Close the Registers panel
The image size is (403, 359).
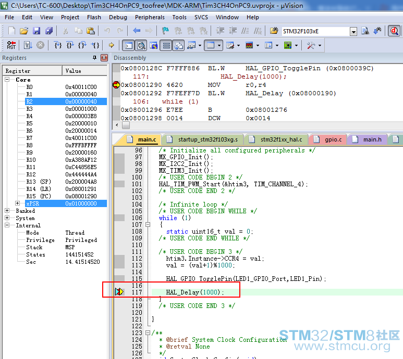104,58
